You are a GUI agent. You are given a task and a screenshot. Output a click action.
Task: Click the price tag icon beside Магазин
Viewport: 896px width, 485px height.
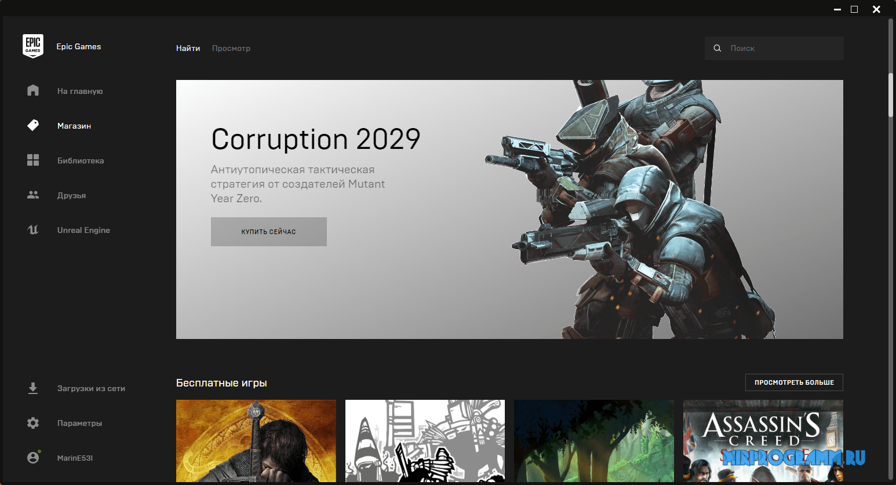[33, 125]
